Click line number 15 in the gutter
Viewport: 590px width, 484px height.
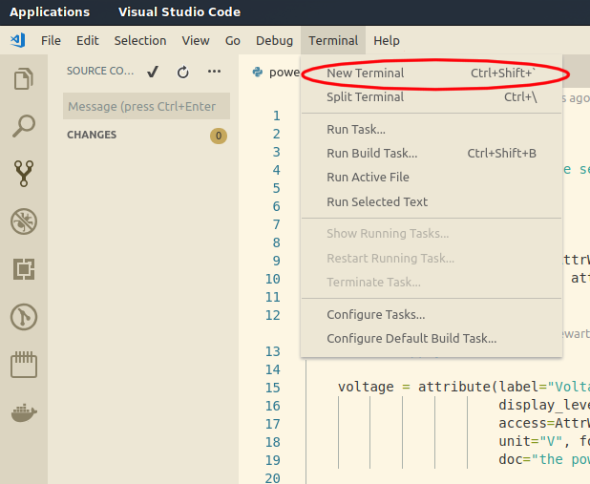click(273, 388)
